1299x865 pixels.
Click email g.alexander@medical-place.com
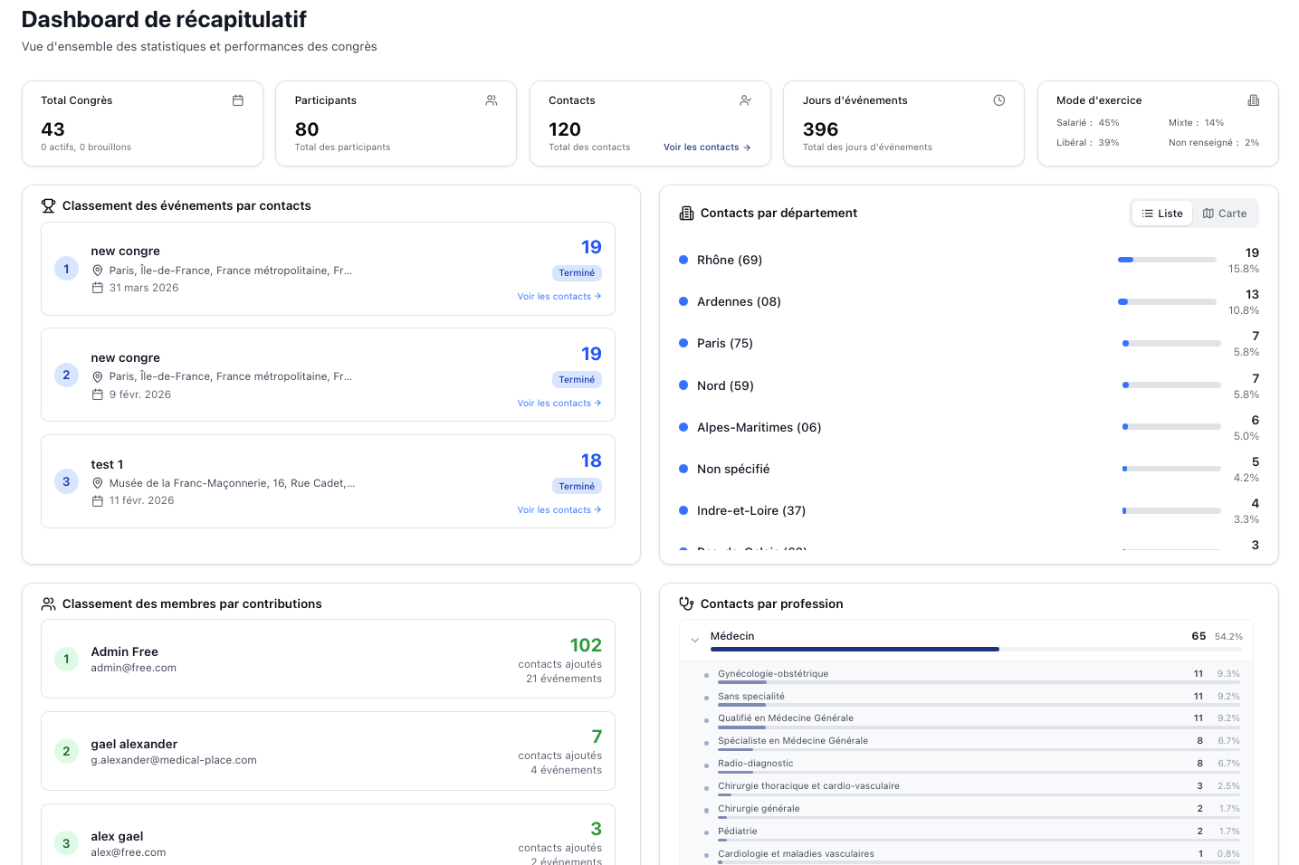pos(174,760)
